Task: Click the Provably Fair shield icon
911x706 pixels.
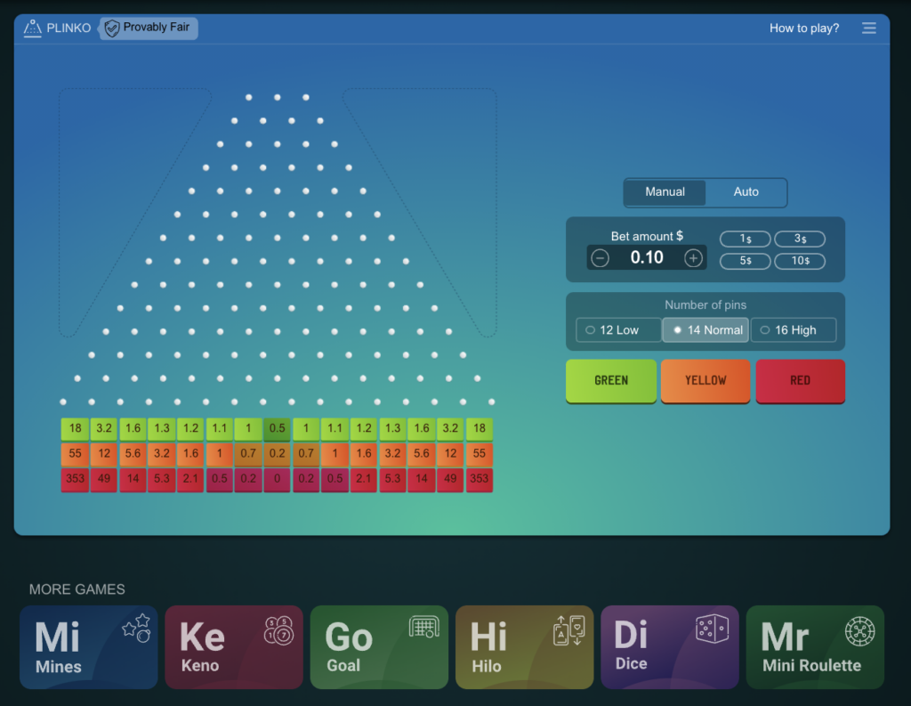Action: pos(112,28)
